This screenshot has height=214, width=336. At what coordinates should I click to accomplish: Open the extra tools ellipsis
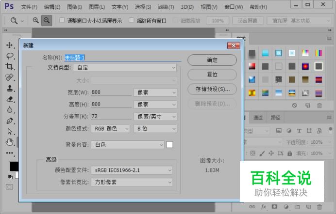pos(10,153)
